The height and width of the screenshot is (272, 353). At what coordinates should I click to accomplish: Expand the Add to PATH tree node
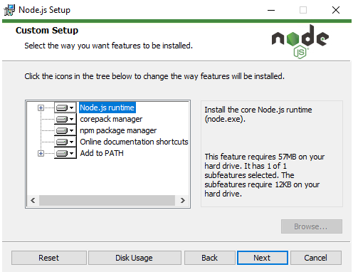(41, 154)
